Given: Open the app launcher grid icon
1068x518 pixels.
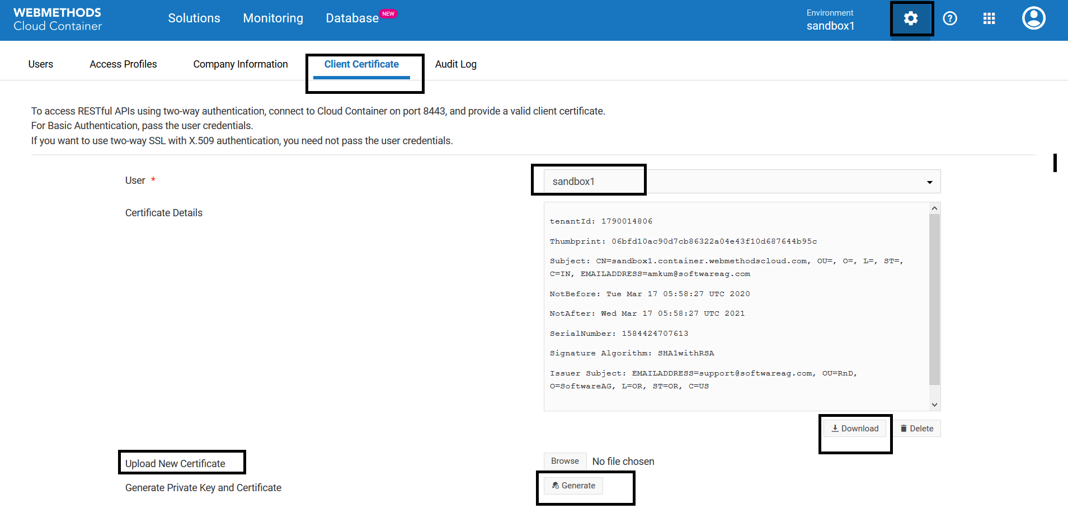Looking at the screenshot, I should [989, 18].
